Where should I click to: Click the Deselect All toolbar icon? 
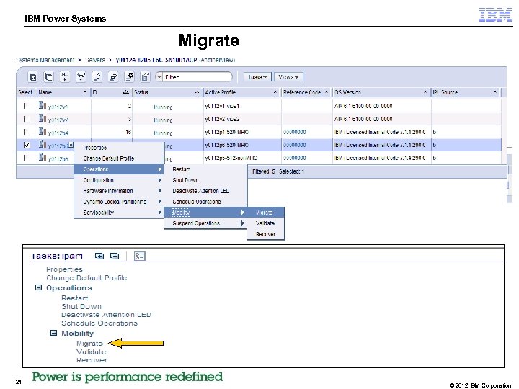pyautogui.click(x=49, y=77)
